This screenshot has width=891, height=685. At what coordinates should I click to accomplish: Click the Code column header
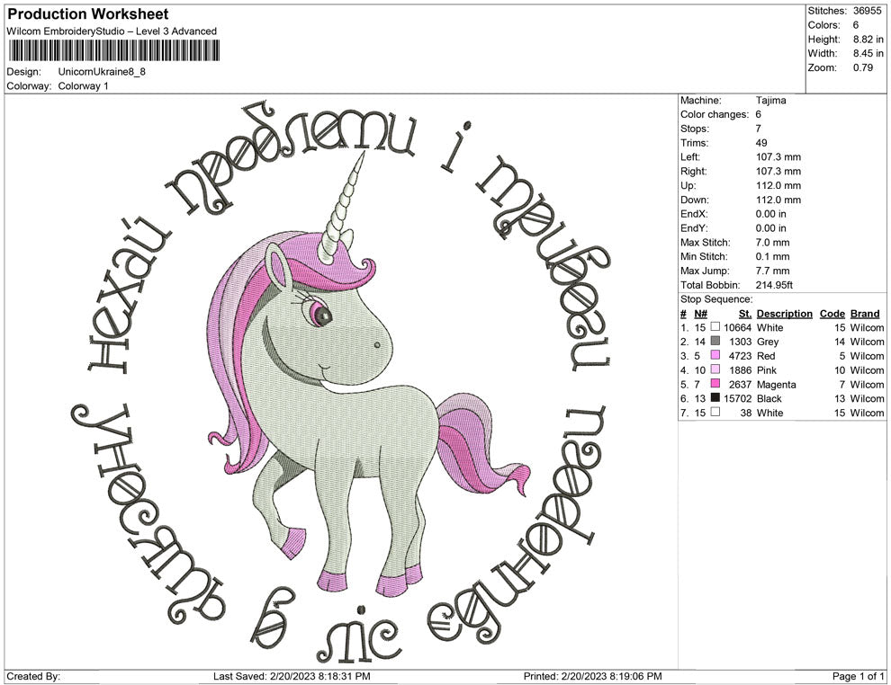833,314
